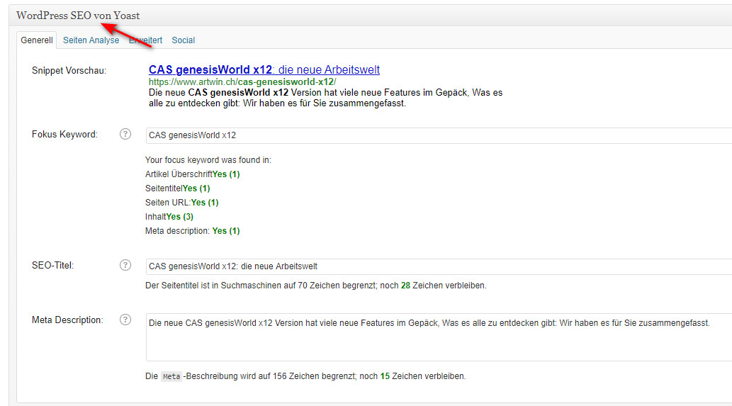
Task: Open the Social tab
Action: tap(183, 40)
